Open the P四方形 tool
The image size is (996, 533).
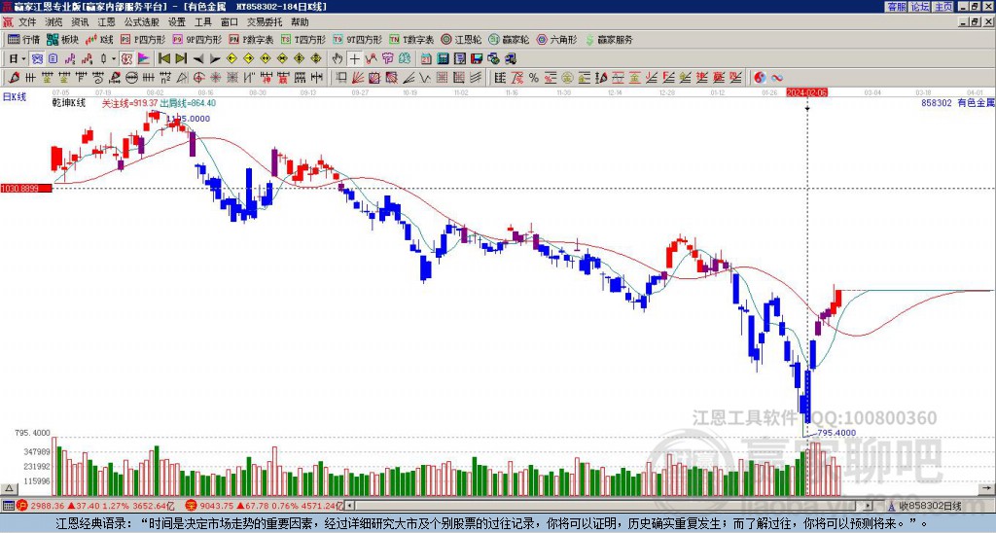(143, 39)
